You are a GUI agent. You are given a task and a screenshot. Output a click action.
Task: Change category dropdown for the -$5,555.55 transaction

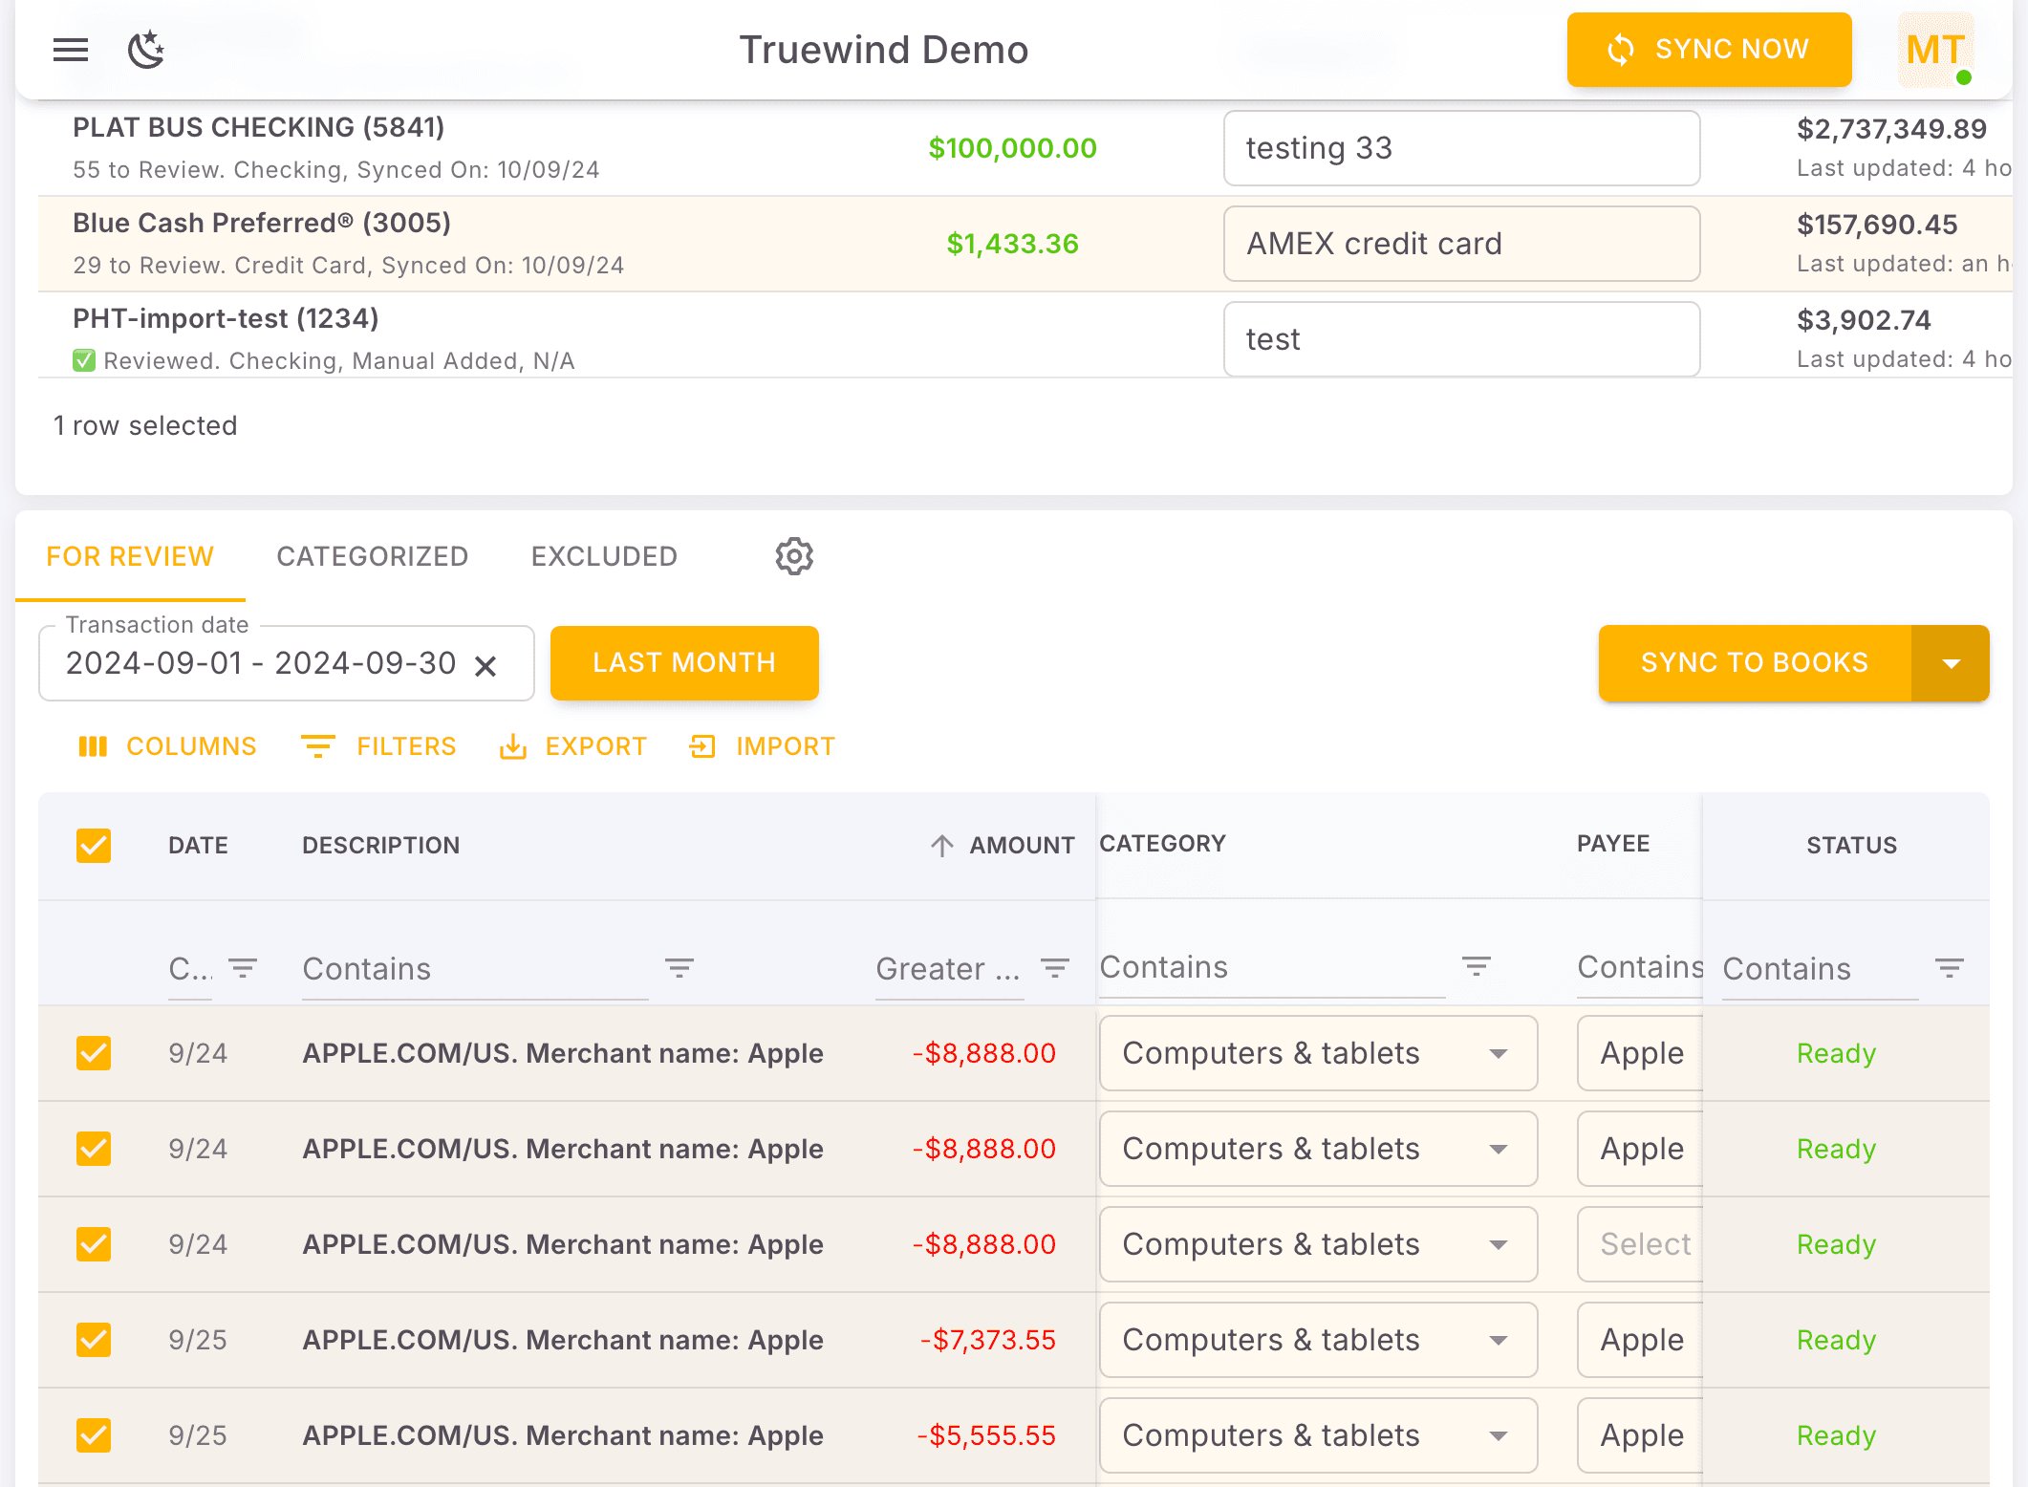tap(1499, 1434)
